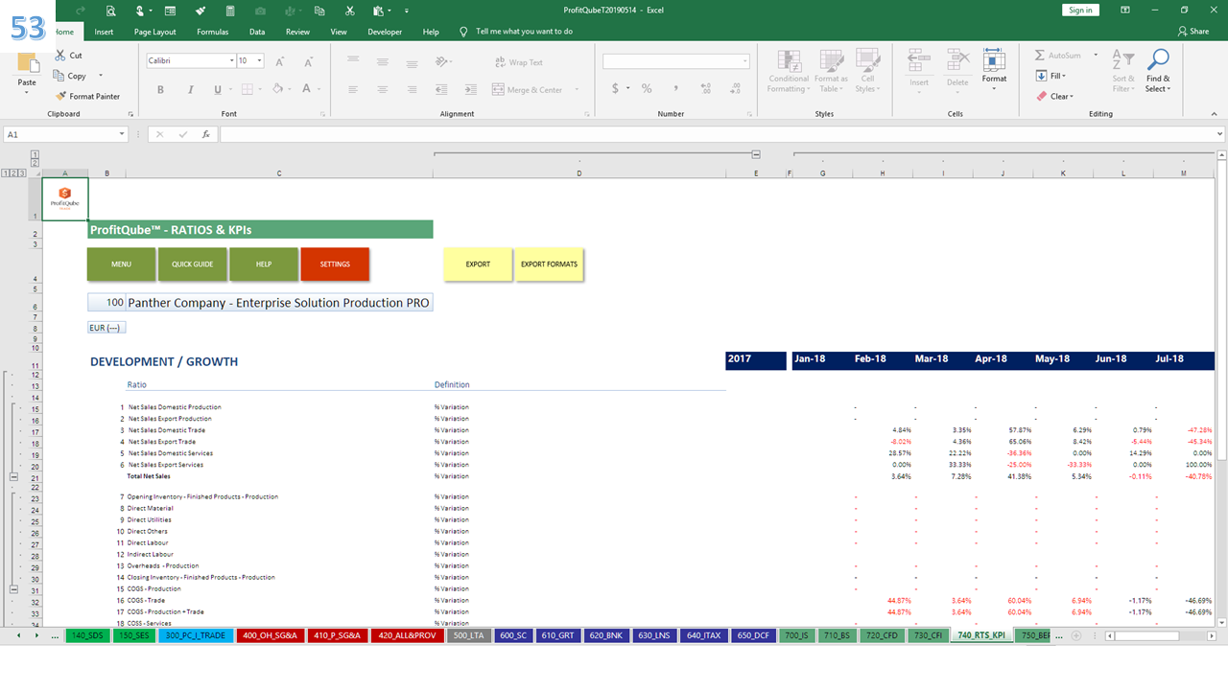The width and height of the screenshot is (1228, 690).
Task: Click the Align Left icon
Action: point(353,89)
